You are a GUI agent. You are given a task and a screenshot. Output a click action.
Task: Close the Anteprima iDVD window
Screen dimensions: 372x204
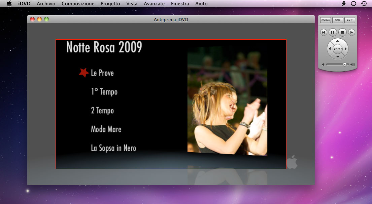coord(32,19)
